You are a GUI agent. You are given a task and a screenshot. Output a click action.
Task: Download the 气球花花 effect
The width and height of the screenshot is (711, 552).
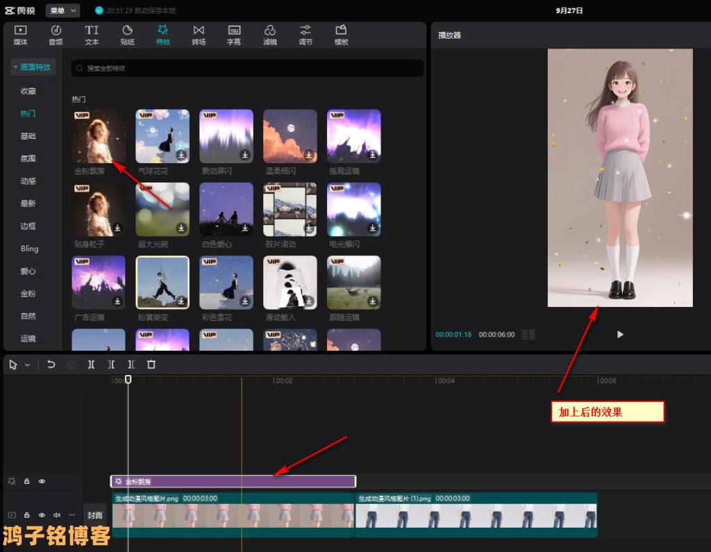click(181, 155)
